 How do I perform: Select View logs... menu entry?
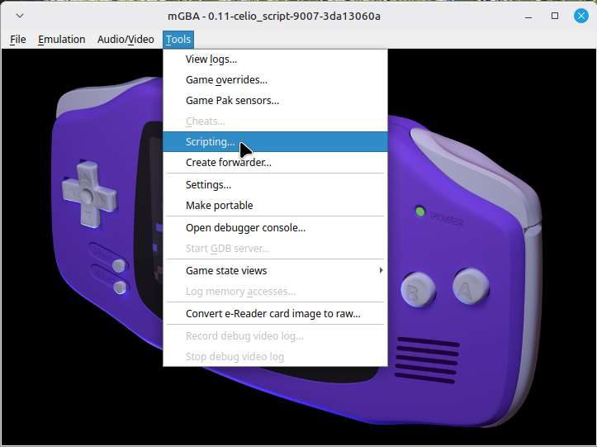tap(275, 59)
